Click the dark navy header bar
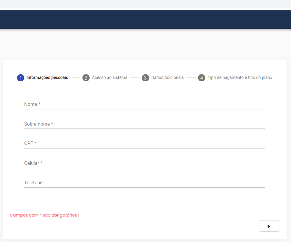The height and width of the screenshot is (242, 291). pyautogui.click(x=145, y=19)
